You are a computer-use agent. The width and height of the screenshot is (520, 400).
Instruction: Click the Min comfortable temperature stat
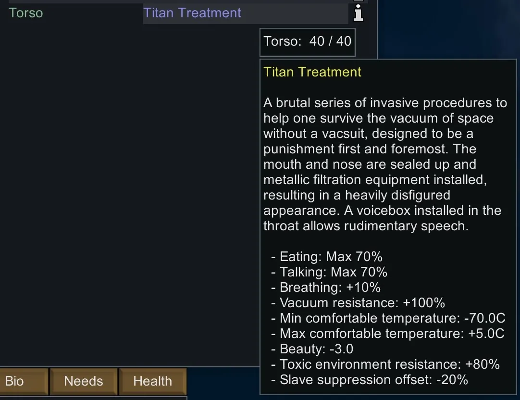pyautogui.click(x=392, y=318)
